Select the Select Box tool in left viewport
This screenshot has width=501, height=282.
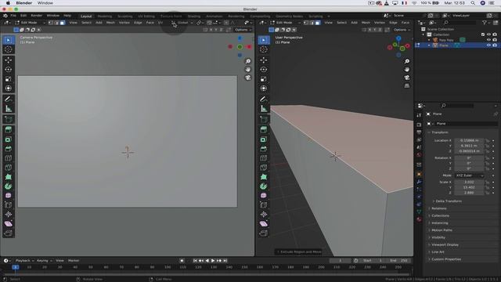pos(9,40)
